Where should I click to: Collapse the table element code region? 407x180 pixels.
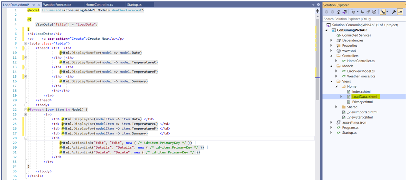click(26, 43)
